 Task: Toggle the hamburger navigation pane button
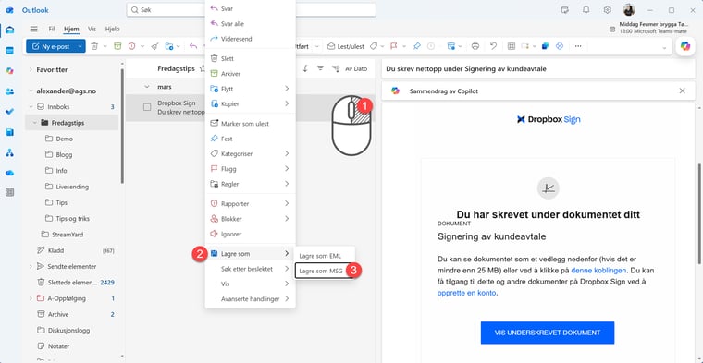pos(33,29)
